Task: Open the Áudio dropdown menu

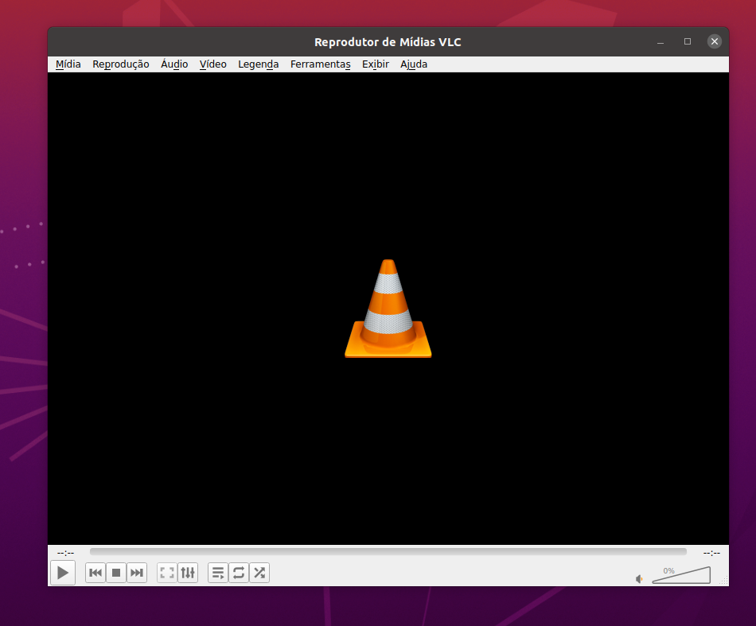Action: point(174,64)
